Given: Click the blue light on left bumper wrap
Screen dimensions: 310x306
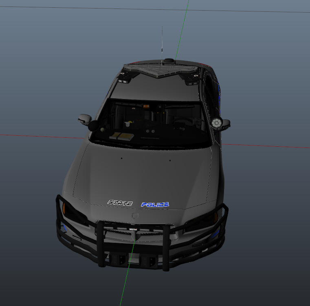Looking at the screenshot, I should (x=64, y=228).
